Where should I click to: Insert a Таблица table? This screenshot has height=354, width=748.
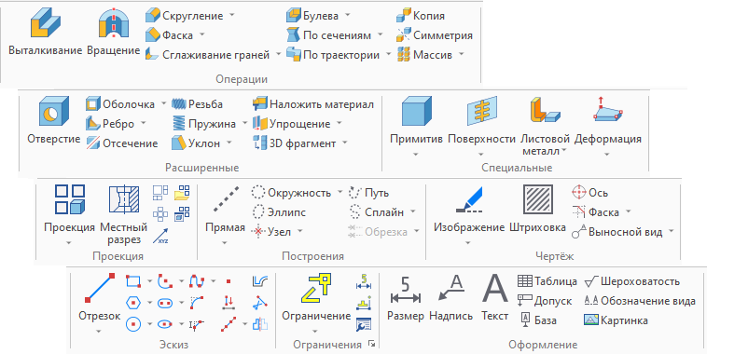(547, 281)
